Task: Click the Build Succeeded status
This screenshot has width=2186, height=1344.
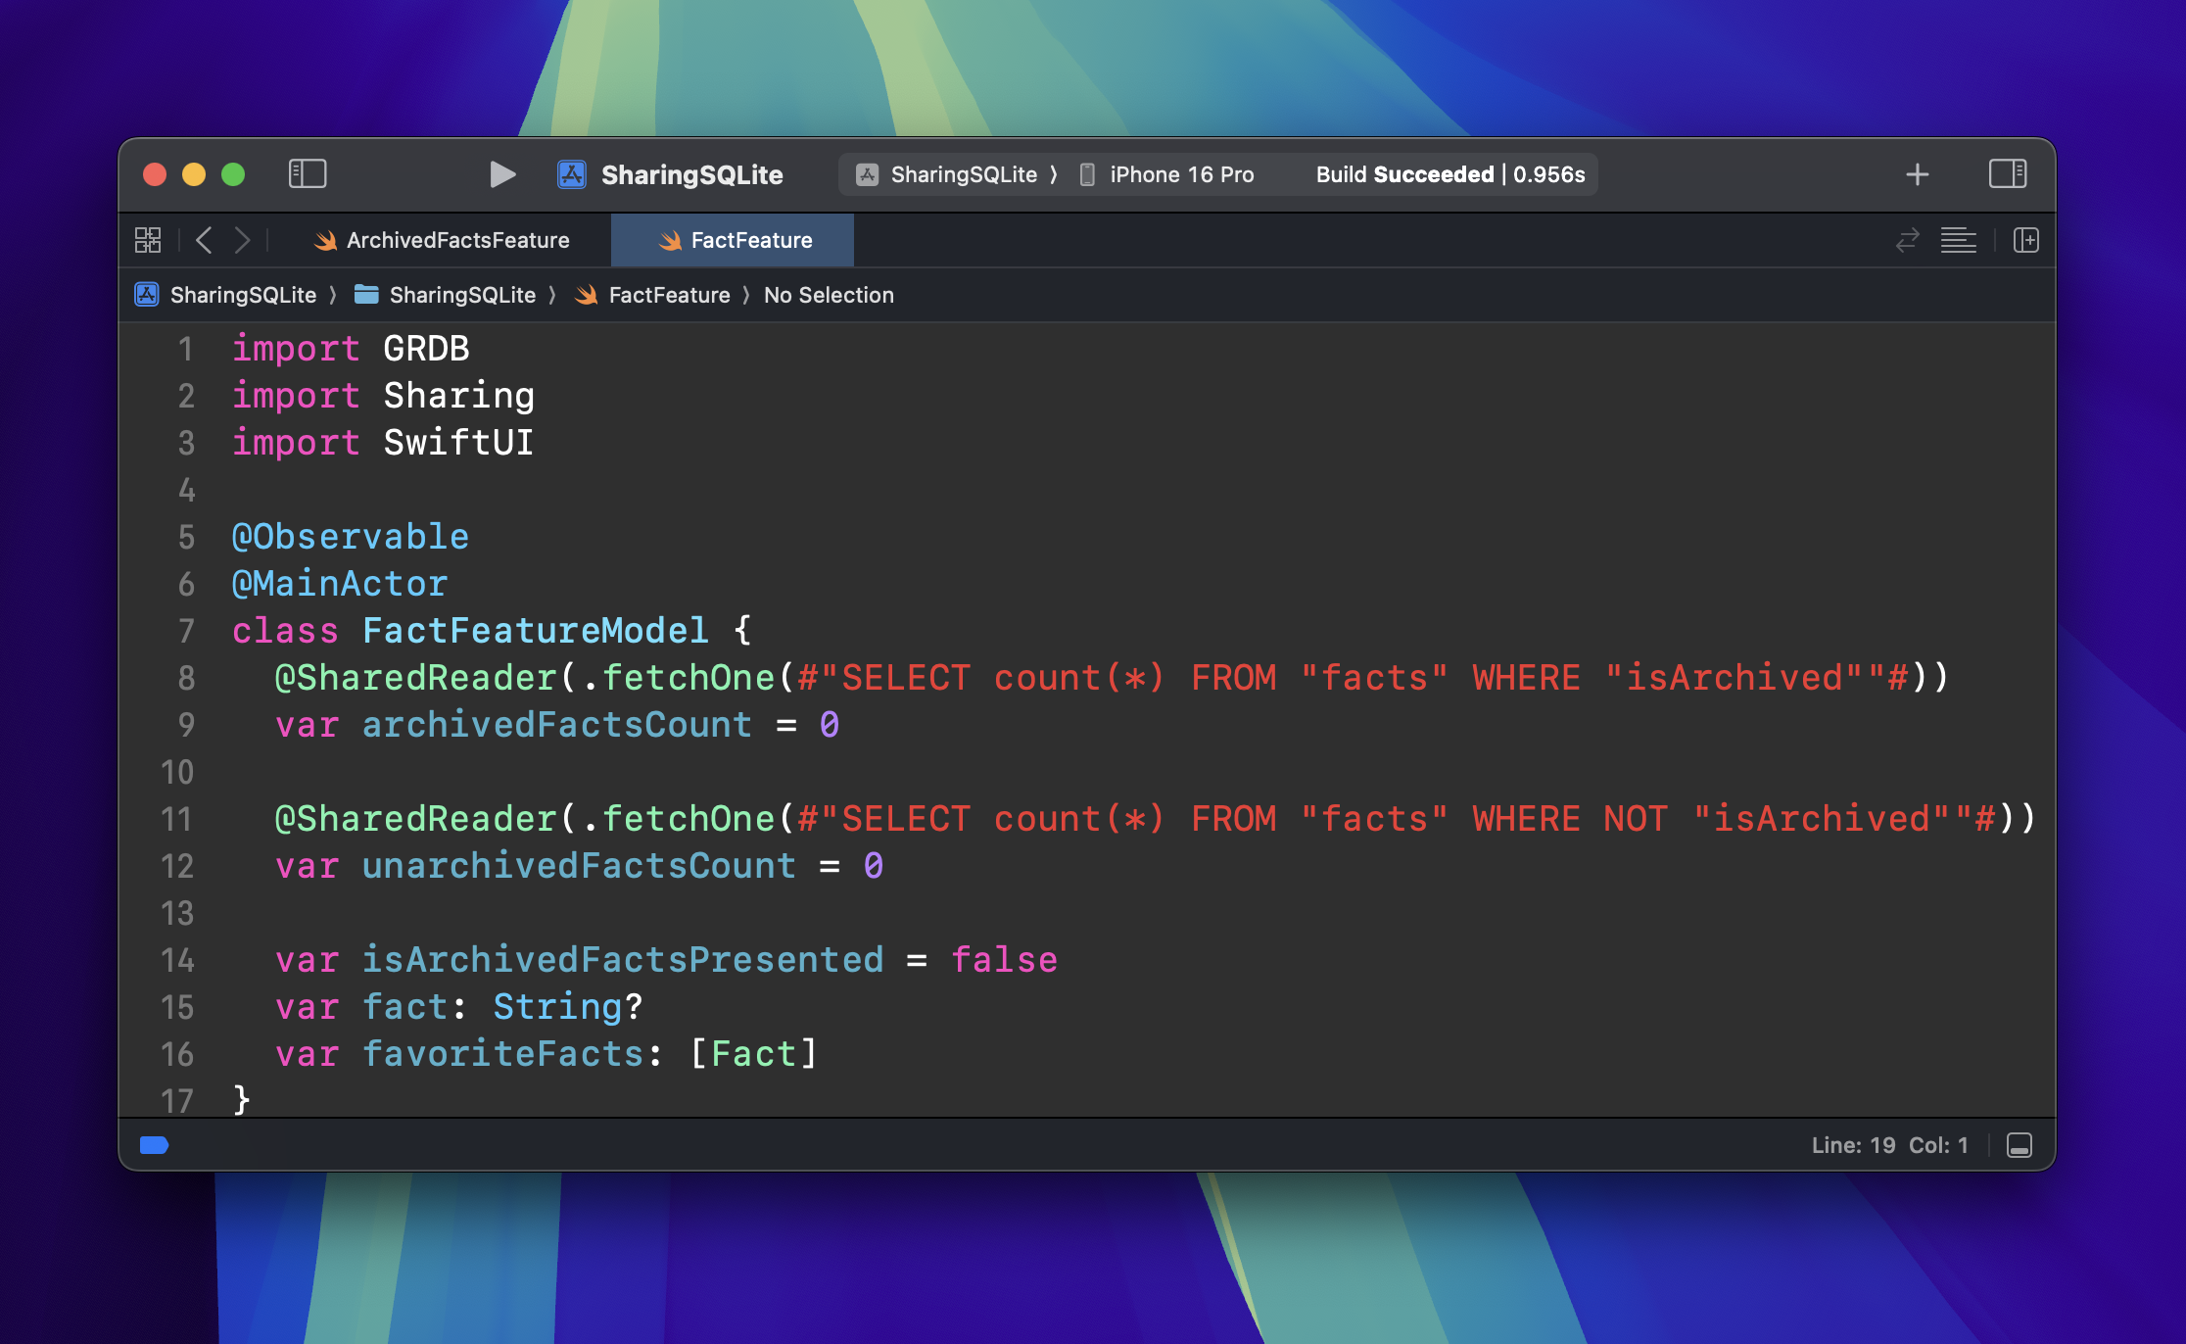Action: (x=1450, y=174)
